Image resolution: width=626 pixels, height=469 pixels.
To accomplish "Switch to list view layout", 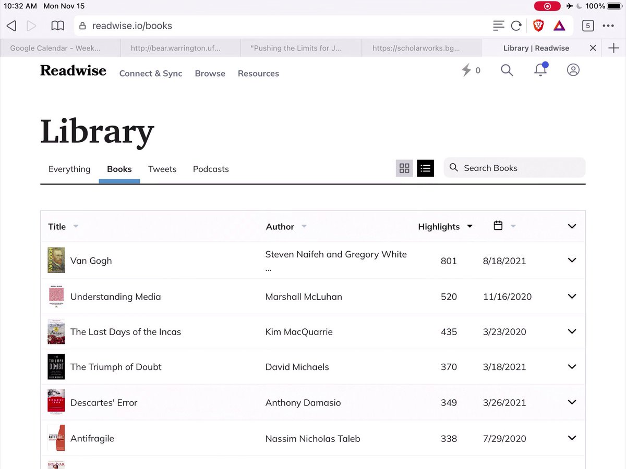I will click(425, 168).
